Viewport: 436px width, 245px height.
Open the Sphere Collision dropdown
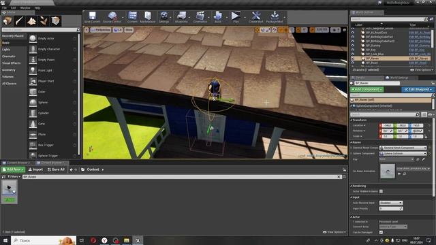(403, 153)
